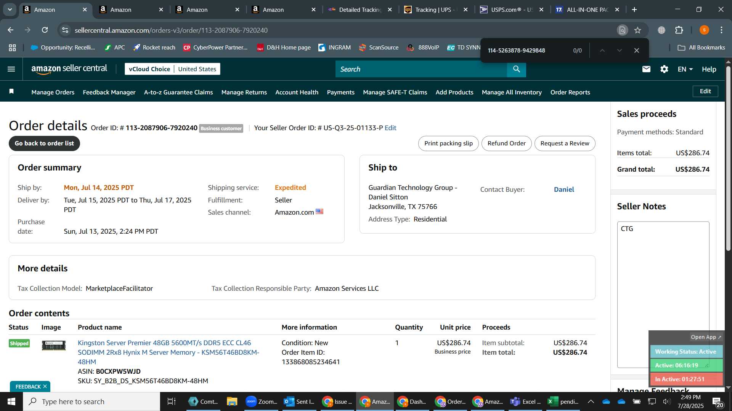The image size is (732, 411).
Task: Switch to the ALL-IN-ONE PAC tab
Action: [587, 10]
